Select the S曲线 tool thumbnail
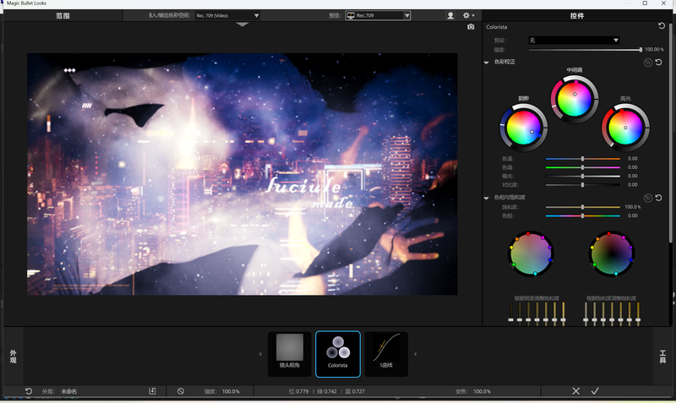This screenshot has height=403, width=676. coord(386,353)
